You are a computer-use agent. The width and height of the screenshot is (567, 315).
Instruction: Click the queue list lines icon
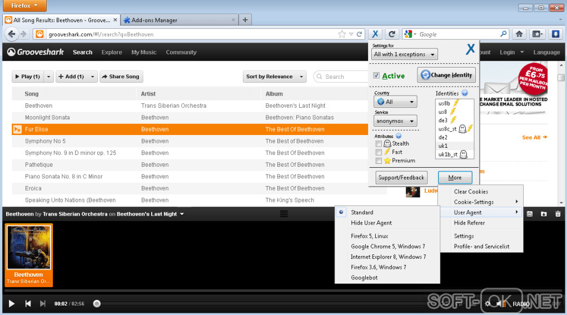(x=284, y=214)
